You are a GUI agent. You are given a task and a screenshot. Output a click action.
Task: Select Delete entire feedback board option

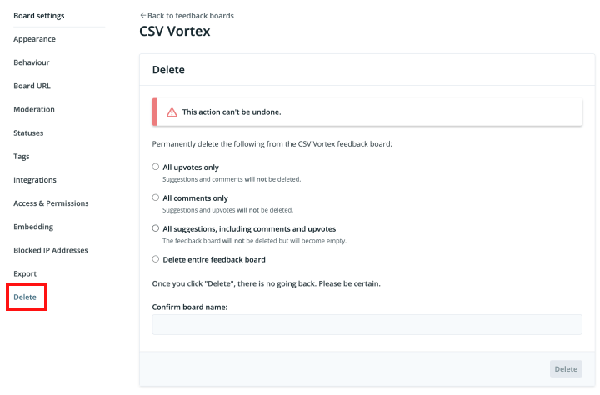(x=156, y=259)
